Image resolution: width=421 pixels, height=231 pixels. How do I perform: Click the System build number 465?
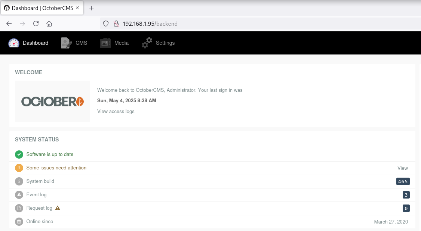click(x=403, y=181)
